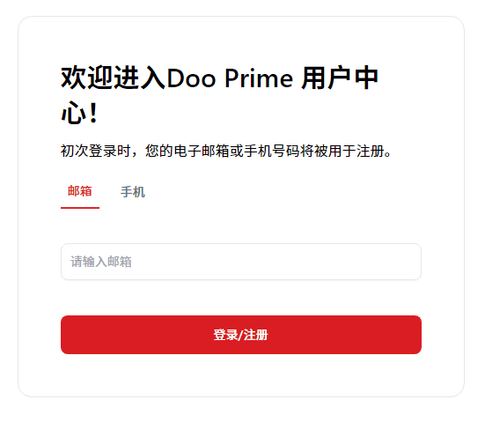Click the 请输入邮箱 input field
This screenshot has width=485, height=422.
point(241,262)
